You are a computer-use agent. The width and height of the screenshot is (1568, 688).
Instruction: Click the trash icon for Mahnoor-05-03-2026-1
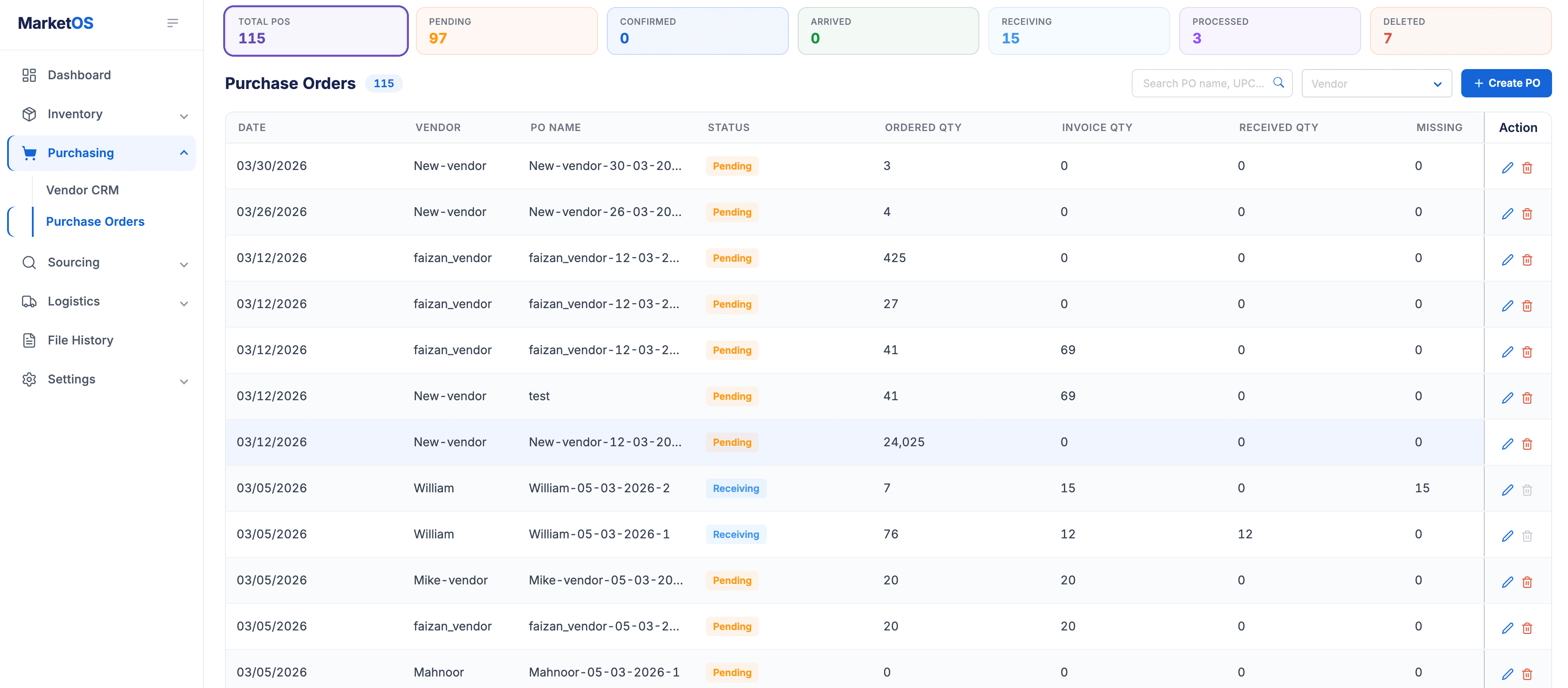(1527, 674)
